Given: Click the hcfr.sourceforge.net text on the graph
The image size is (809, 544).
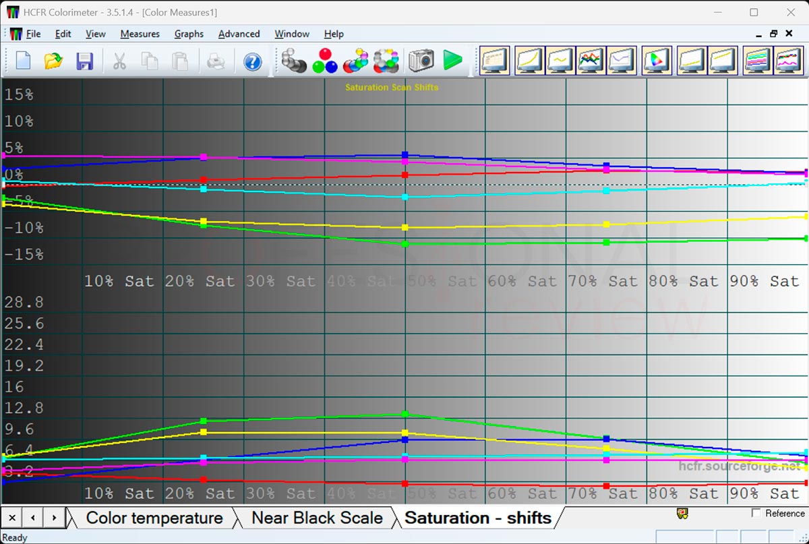Looking at the screenshot, I should coord(740,466).
